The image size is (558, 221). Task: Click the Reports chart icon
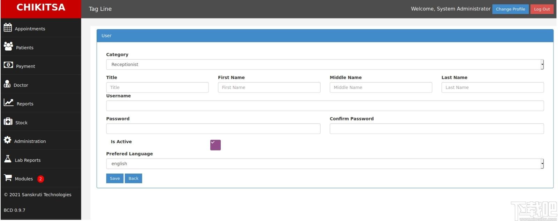(x=9, y=102)
